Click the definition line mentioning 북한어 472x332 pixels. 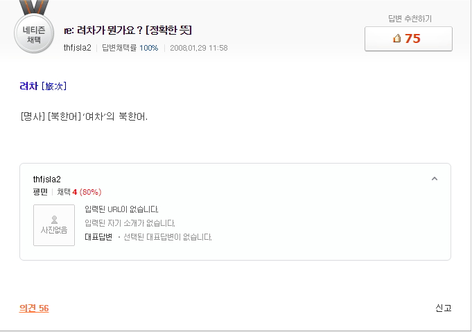84,116
